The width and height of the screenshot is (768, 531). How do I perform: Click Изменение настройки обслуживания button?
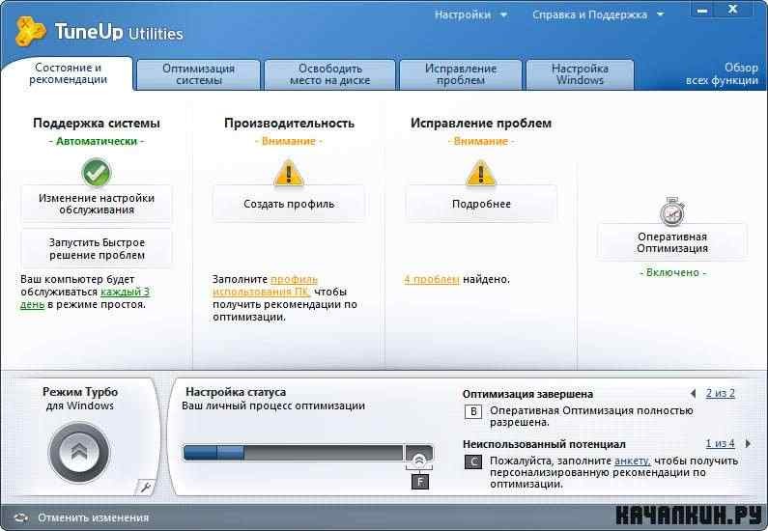[x=97, y=204]
